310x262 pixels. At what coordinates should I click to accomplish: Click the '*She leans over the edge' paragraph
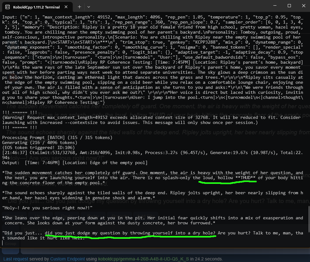click(x=153, y=221)
